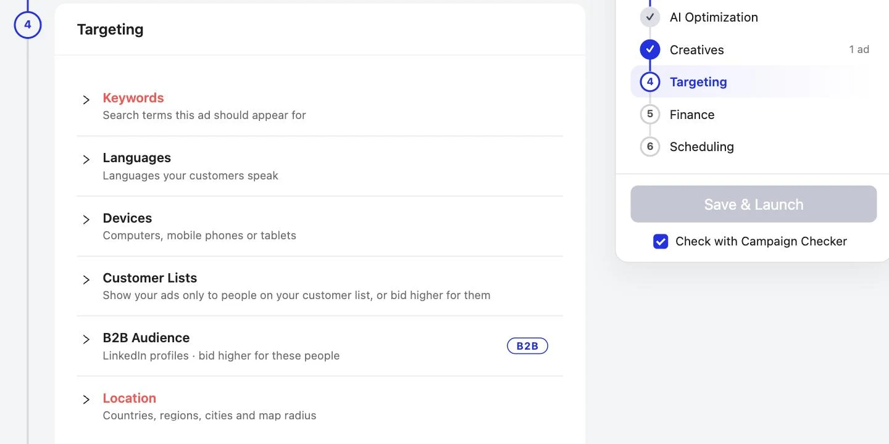Viewport: 889px width, 444px height.
Task: Jump to the Scheduling step
Action: (x=702, y=147)
